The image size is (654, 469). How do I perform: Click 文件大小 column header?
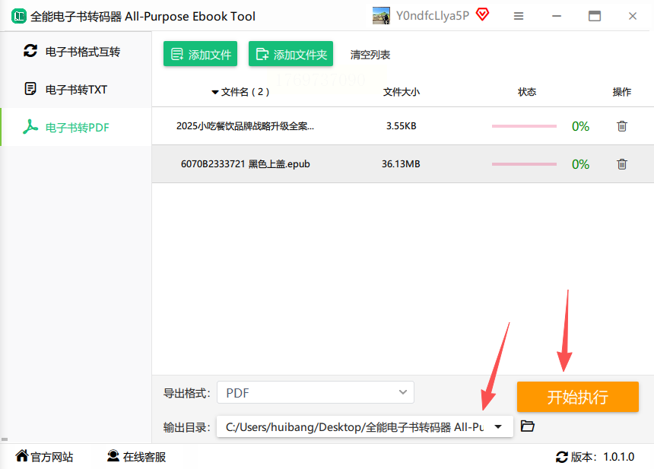pos(402,92)
